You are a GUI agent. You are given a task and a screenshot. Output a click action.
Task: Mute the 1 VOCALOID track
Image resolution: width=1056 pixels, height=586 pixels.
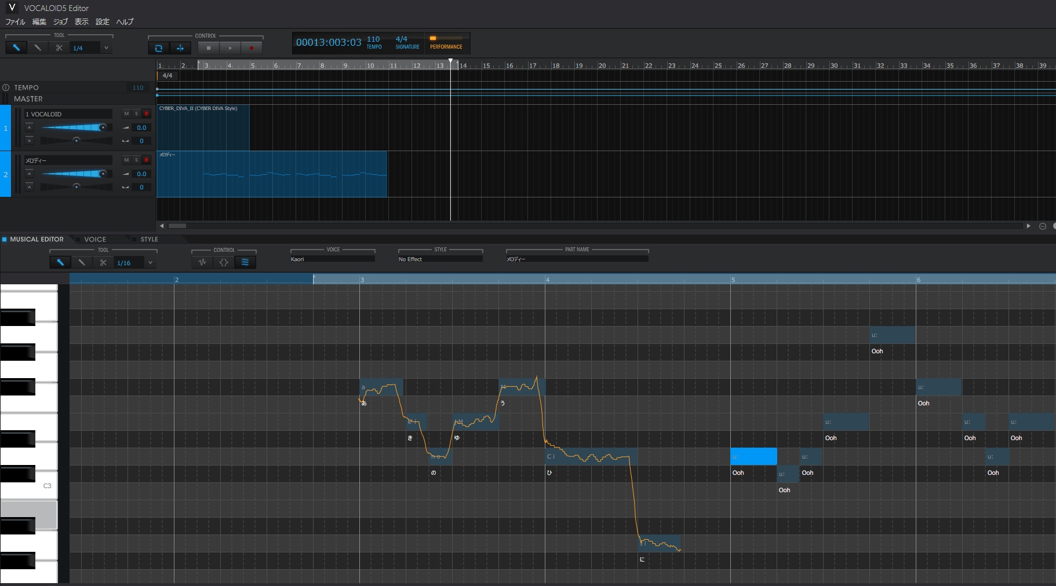pyautogui.click(x=126, y=113)
